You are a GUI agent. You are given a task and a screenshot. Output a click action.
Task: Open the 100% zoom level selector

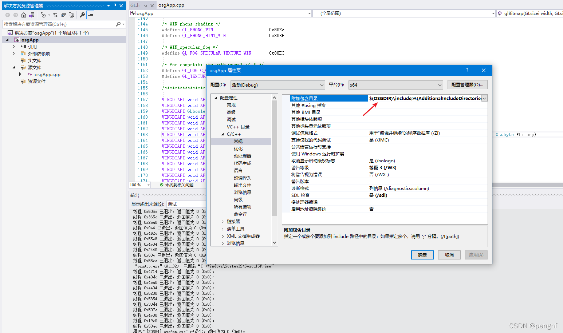pos(139,185)
